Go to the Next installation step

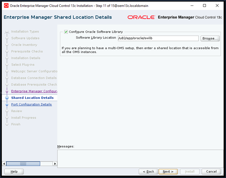tap(168, 172)
